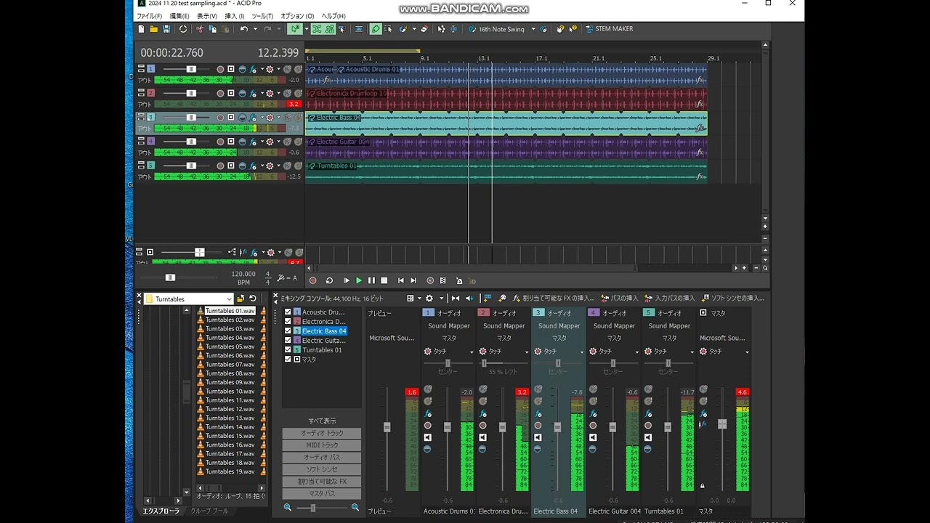Viewport: 930px width, 523px height.
Task: Open the paint tool dropdown arrow
Action: [x=414, y=29]
